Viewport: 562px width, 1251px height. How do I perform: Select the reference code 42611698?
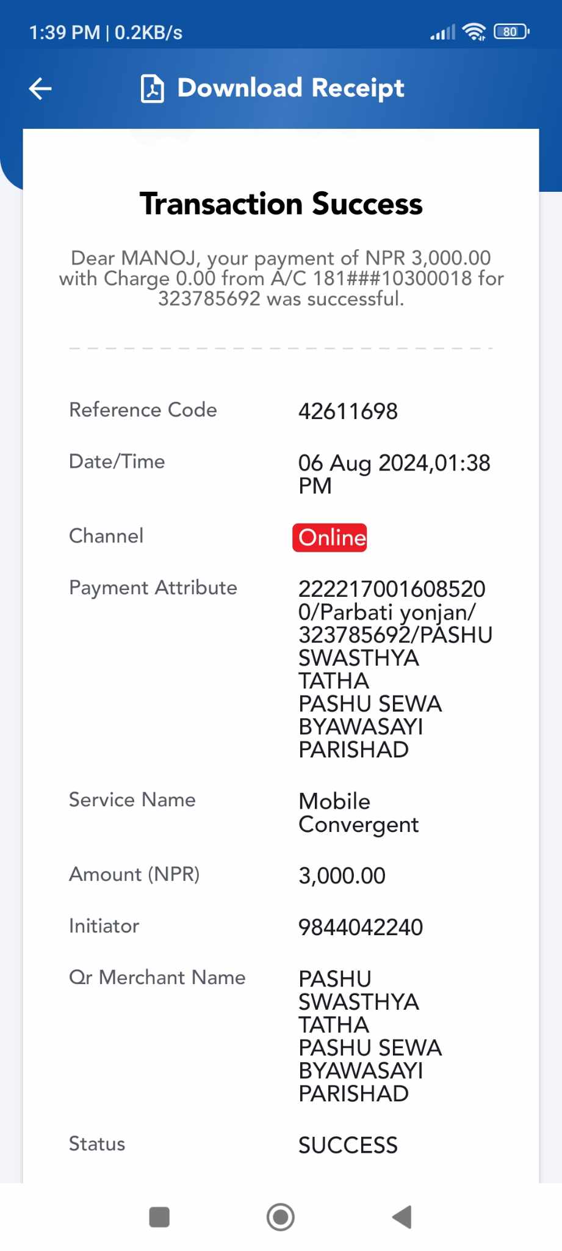pos(348,412)
